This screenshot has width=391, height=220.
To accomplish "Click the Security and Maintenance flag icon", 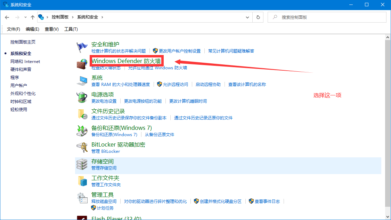I will click(82, 47).
